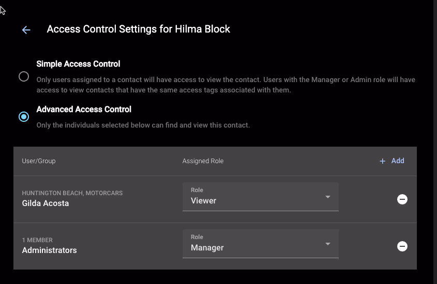Remove Gilda Acosta using the minus icon

click(x=402, y=199)
